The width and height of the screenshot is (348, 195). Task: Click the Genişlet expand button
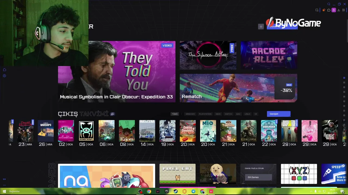[279, 114]
